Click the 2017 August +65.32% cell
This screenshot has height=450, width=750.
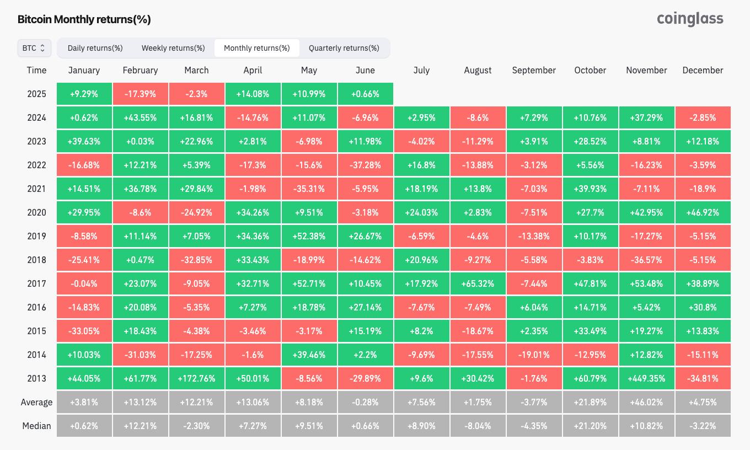[x=478, y=283]
